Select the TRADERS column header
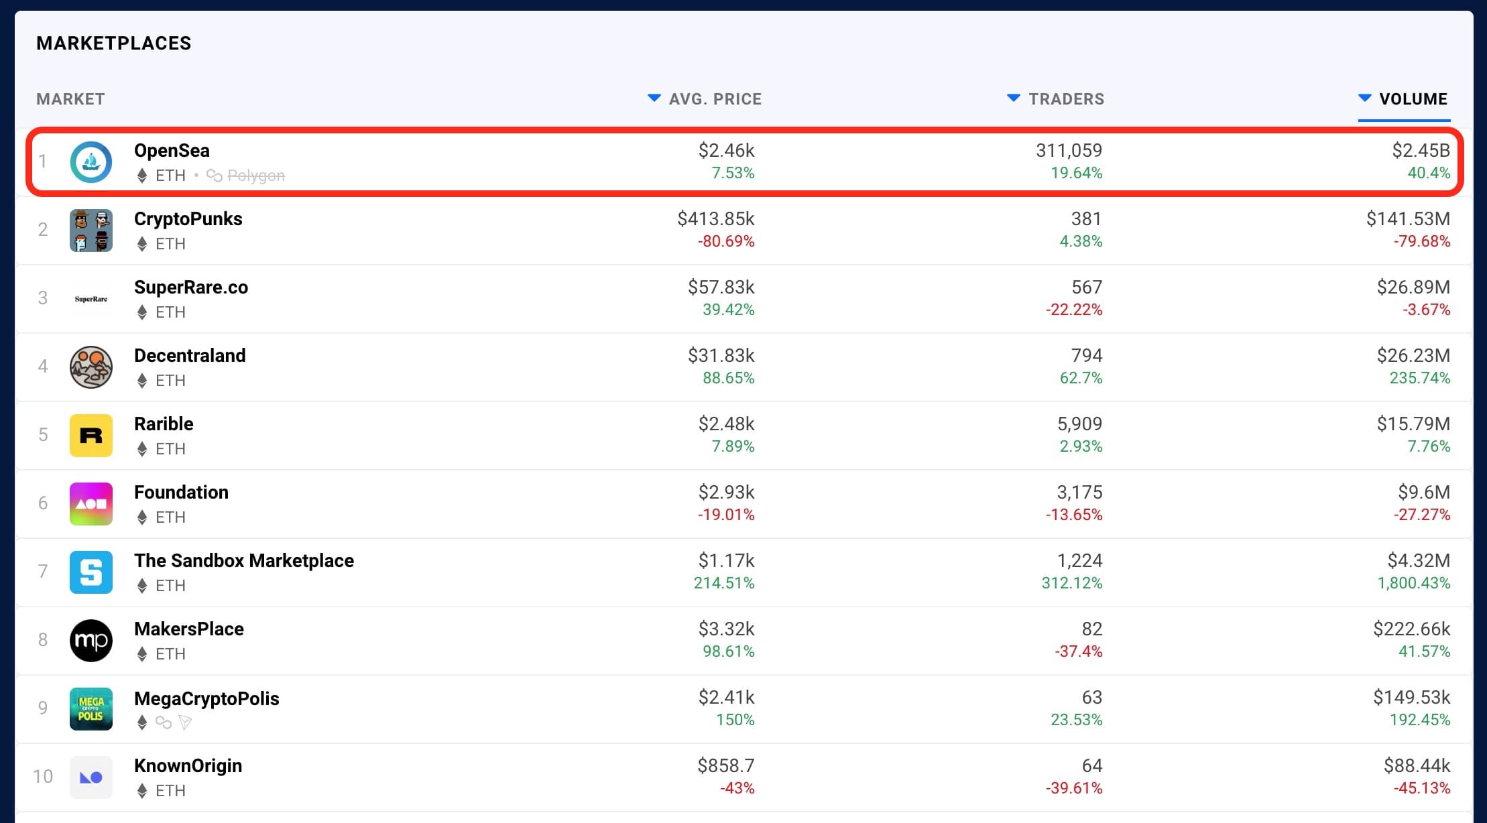The height and width of the screenshot is (823, 1487). [1066, 99]
